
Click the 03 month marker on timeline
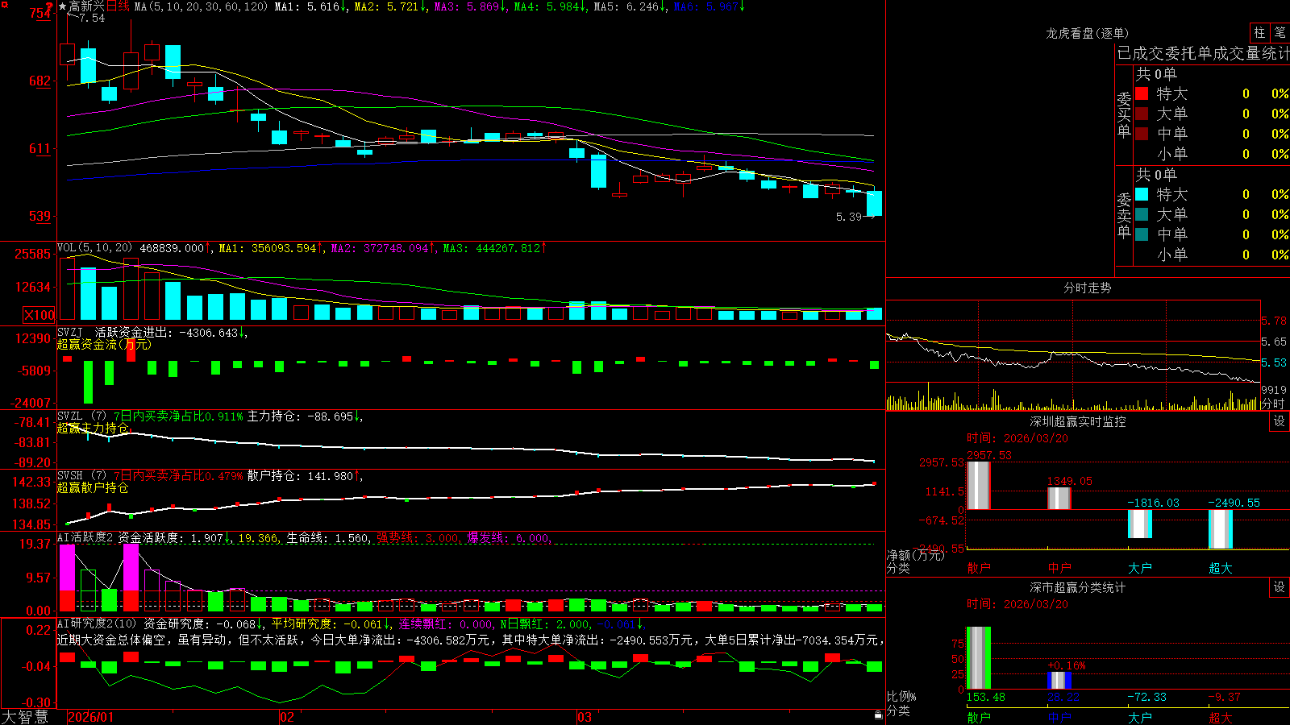coord(585,717)
